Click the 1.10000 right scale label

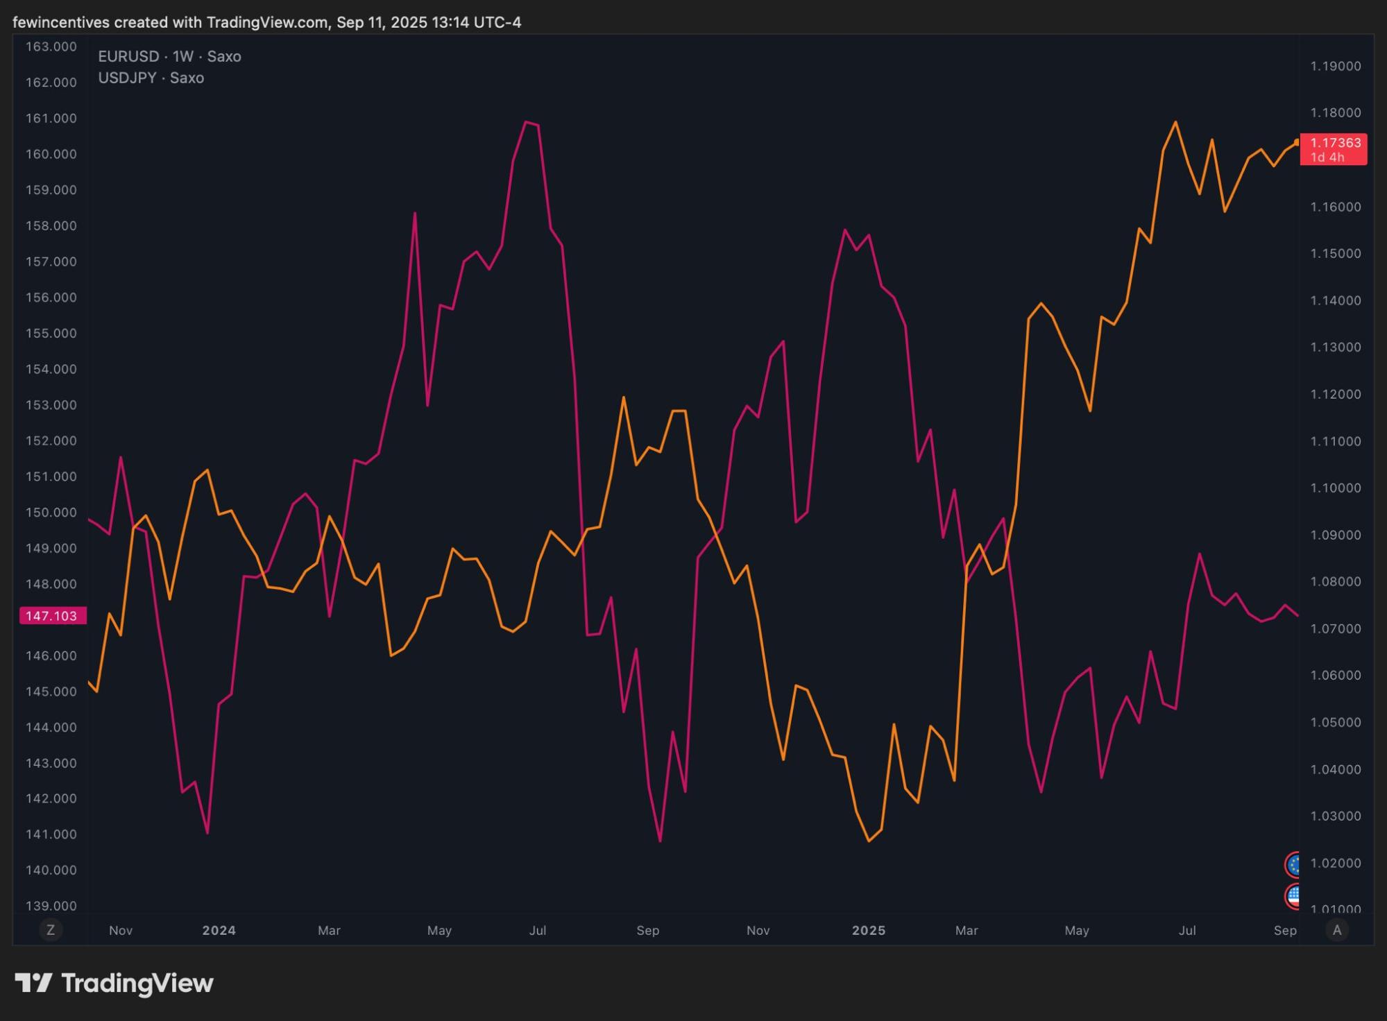coord(1335,488)
